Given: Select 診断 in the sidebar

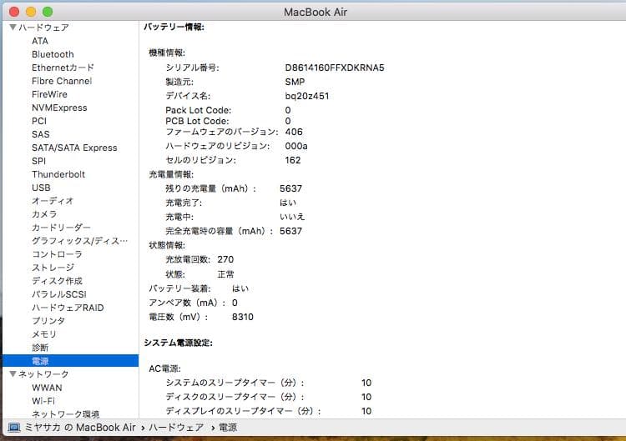Looking at the screenshot, I should coord(40,348).
